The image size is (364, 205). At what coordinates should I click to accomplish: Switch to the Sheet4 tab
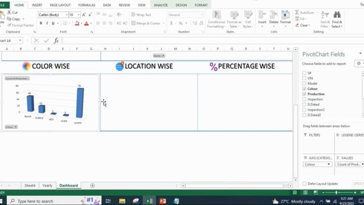30,186
